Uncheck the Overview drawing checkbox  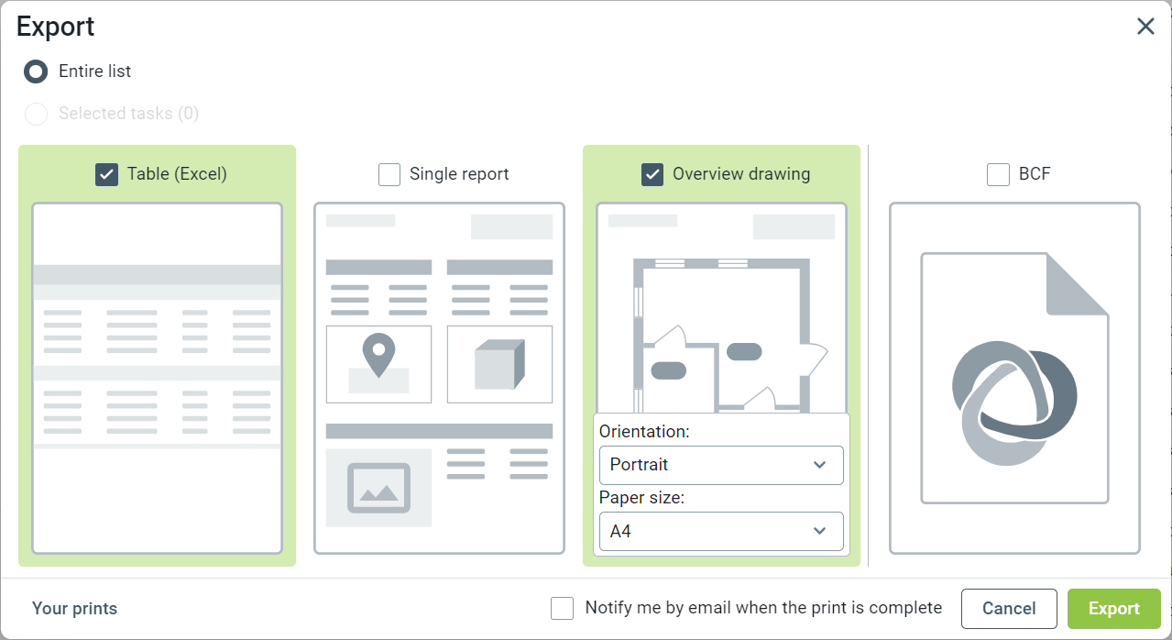point(652,174)
